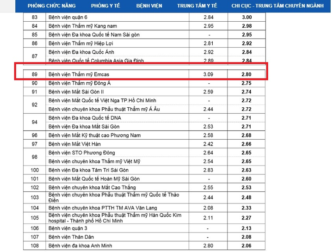333x252 pixels.
Task: Open the TRUNG TÂM Y TẾ menu
Action: pyautogui.click(x=197, y=6)
